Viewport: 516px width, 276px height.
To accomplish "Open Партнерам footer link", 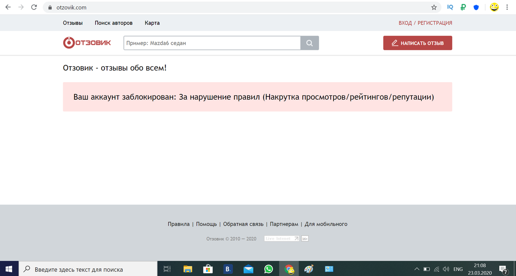I will (284, 224).
